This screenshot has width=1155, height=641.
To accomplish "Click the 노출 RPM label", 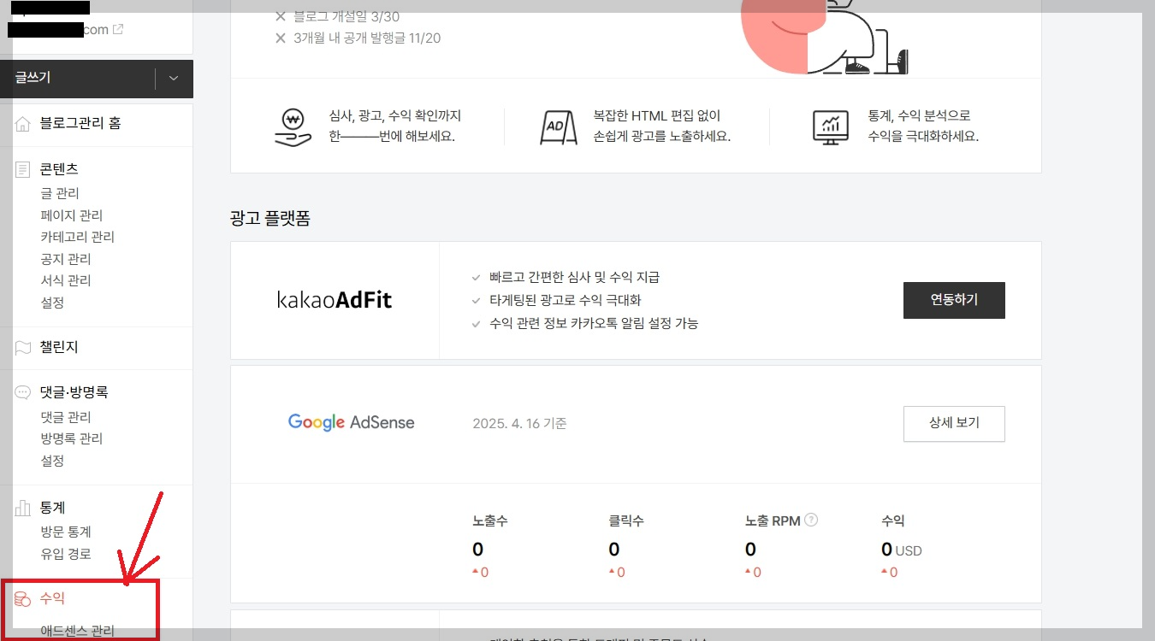I will [x=773, y=520].
